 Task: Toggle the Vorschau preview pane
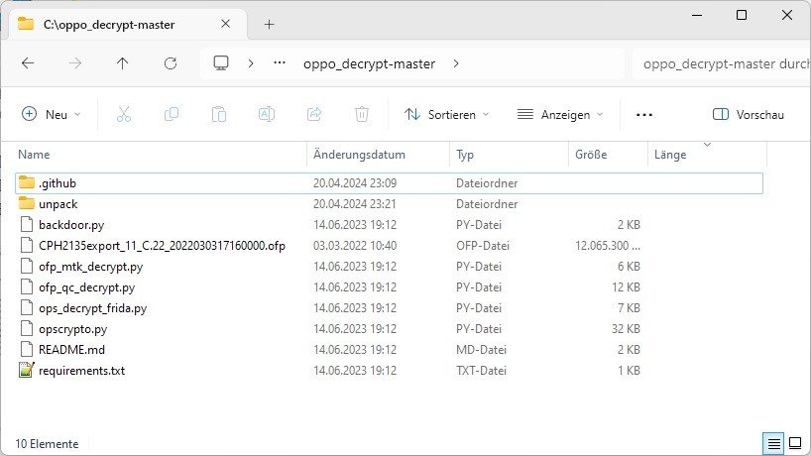[749, 114]
